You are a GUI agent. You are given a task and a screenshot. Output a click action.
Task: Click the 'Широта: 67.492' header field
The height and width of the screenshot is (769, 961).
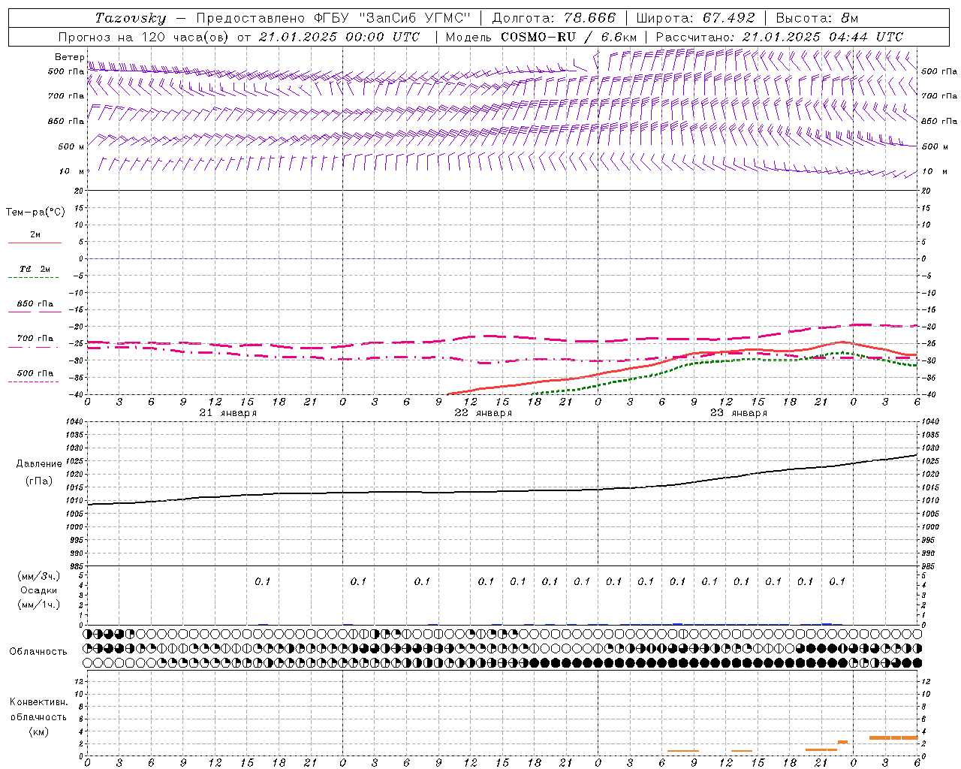695,18
